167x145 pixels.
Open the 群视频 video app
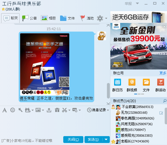pyautogui.click(x=132, y=82)
